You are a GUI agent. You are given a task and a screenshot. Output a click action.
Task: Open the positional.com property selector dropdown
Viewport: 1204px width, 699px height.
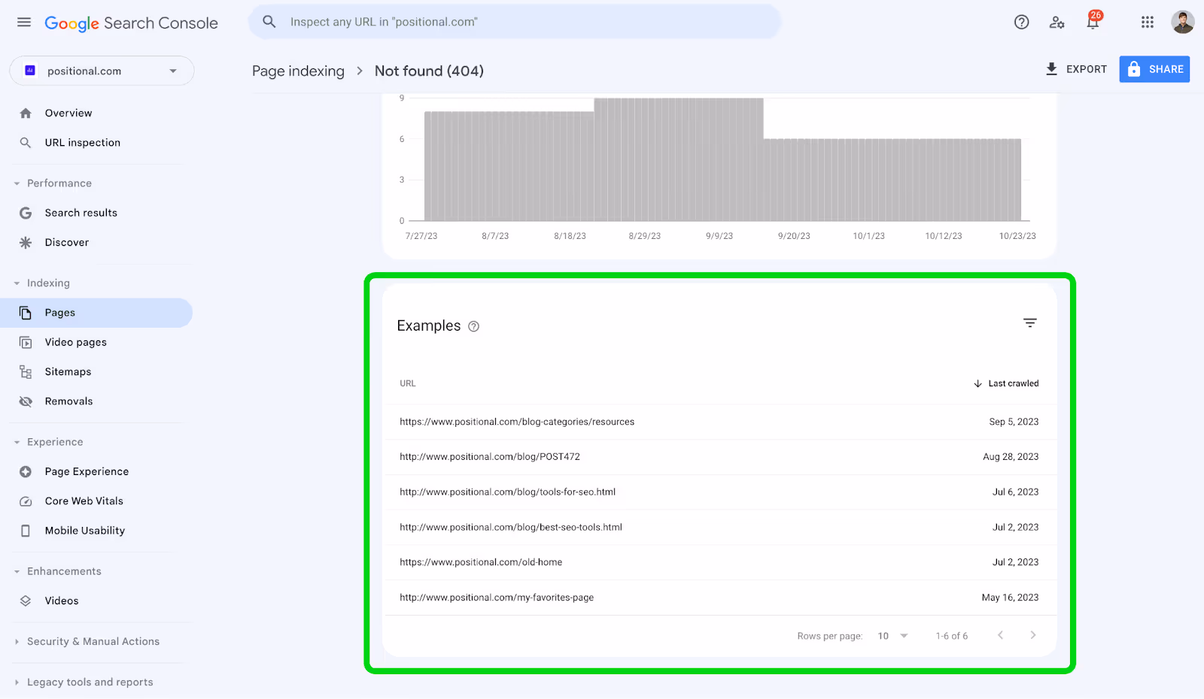coord(102,71)
